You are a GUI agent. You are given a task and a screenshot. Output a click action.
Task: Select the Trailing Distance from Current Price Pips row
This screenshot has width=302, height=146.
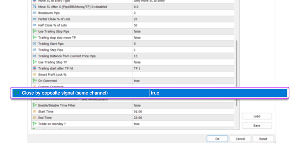81,56
